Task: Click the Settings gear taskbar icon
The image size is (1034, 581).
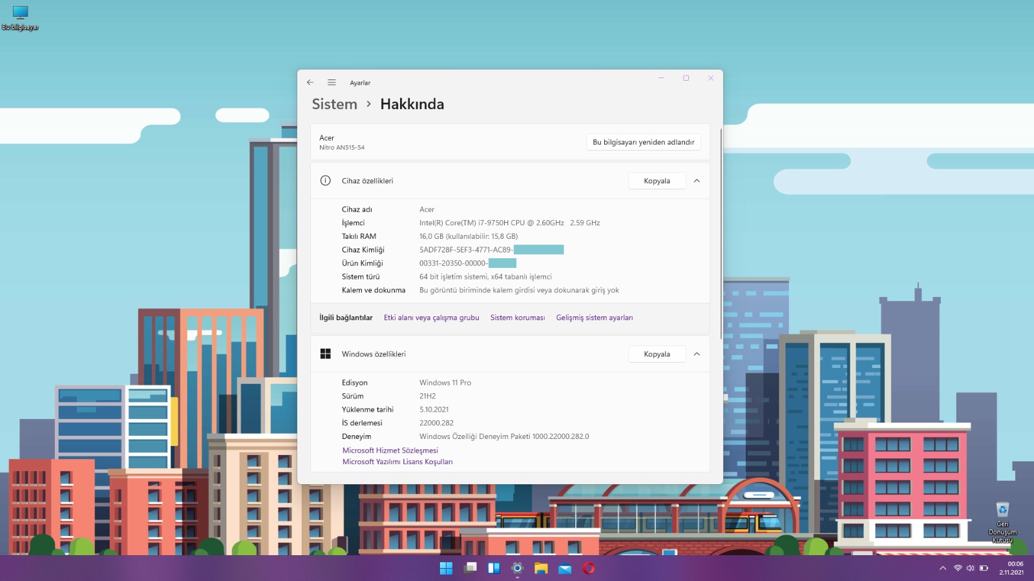Action: pos(517,568)
